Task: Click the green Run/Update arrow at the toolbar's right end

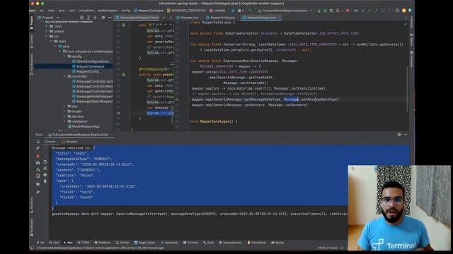Action: pyautogui.click(x=410, y=11)
